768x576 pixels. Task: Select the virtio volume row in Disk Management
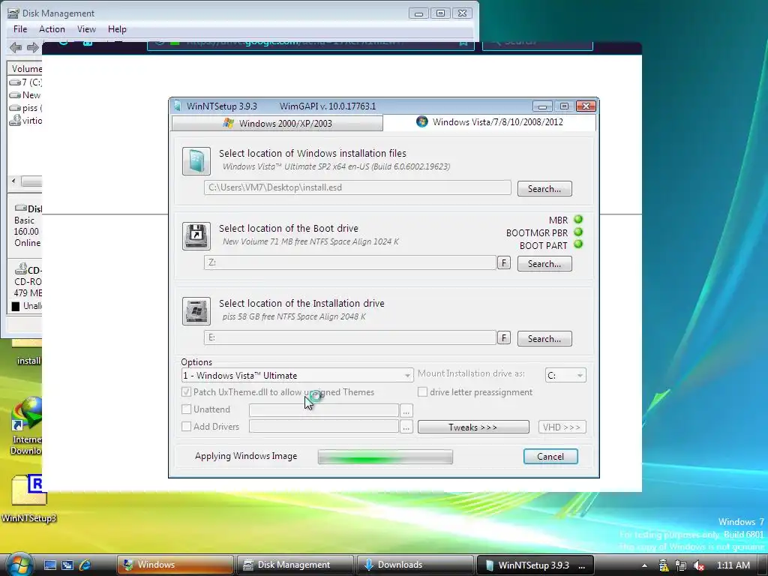[x=25, y=121]
